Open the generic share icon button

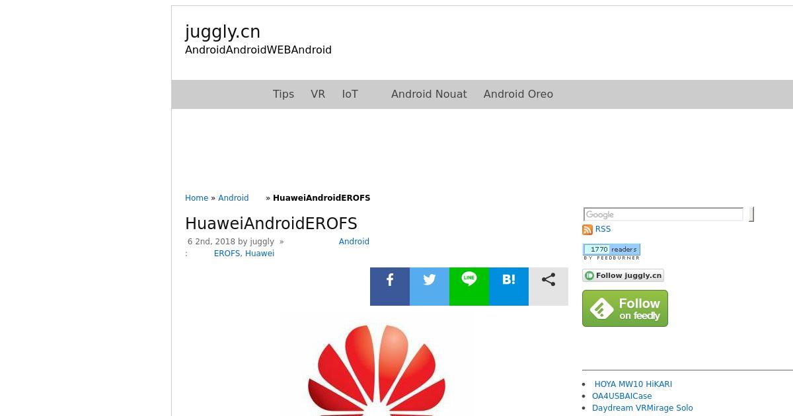click(x=548, y=287)
